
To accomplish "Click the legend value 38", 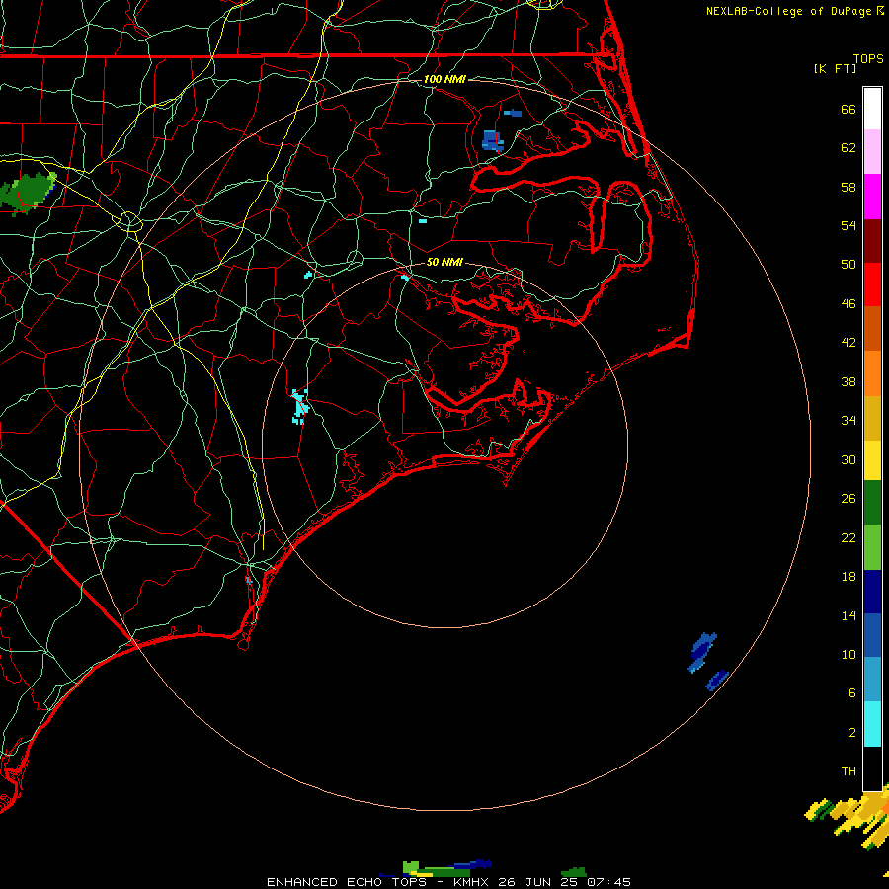I will [x=849, y=381].
